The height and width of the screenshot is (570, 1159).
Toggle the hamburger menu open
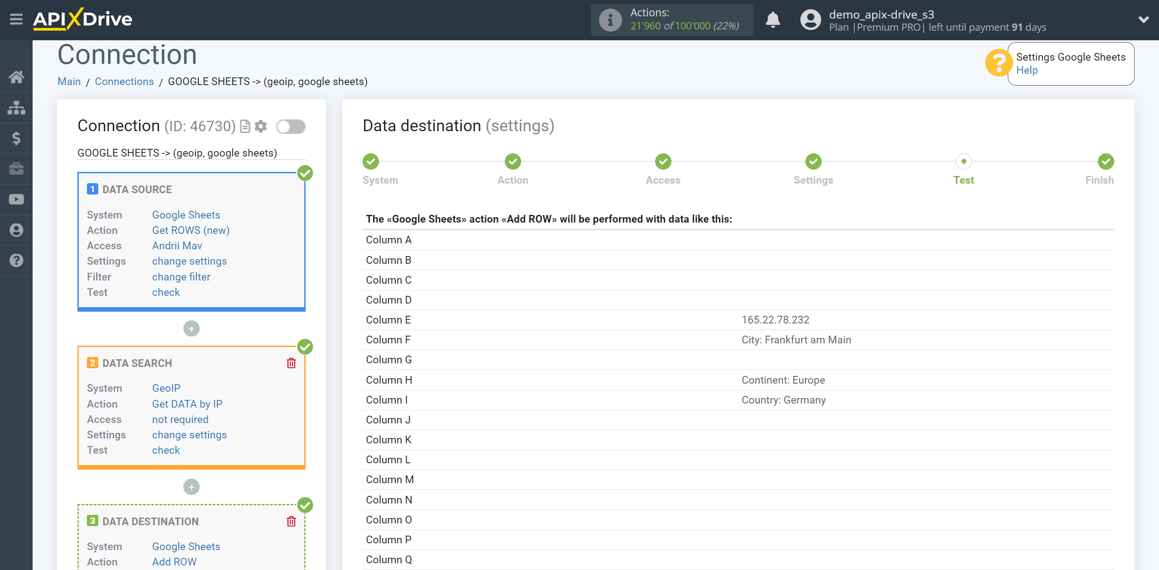pyautogui.click(x=15, y=19)
